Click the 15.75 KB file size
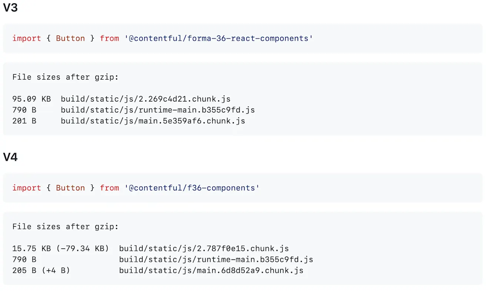 [31, 249]
